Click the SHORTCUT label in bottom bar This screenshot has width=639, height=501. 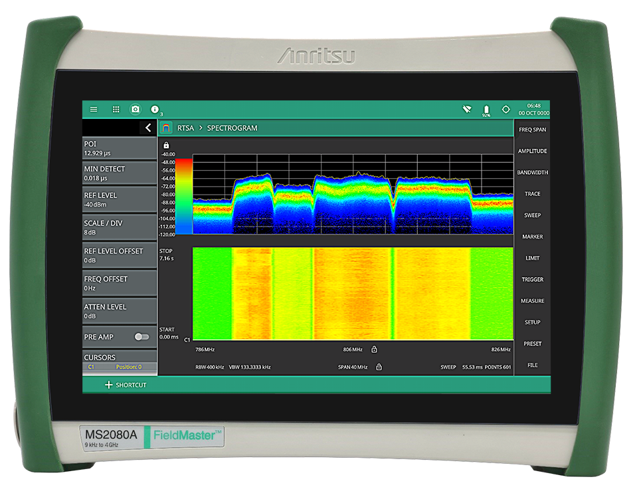tap(131, 385)
